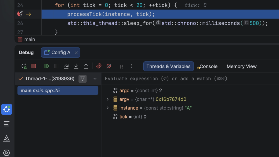Select the tick variable row
Screen dimensions: 279x157
coord(190,117)
